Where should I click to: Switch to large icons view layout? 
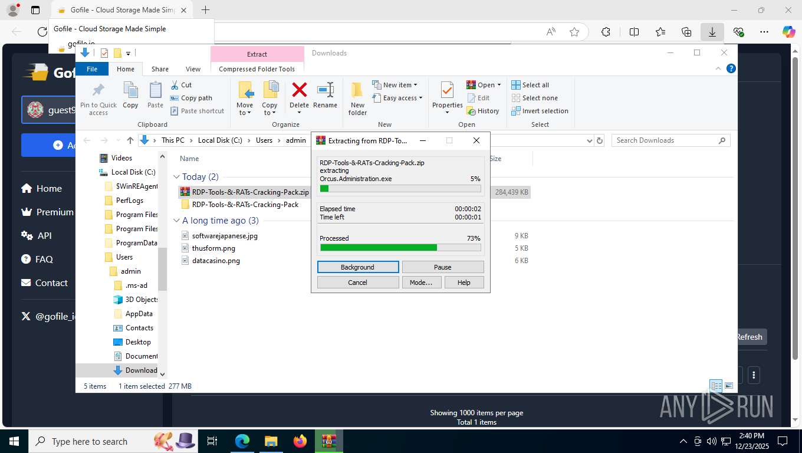coord(729,386)
